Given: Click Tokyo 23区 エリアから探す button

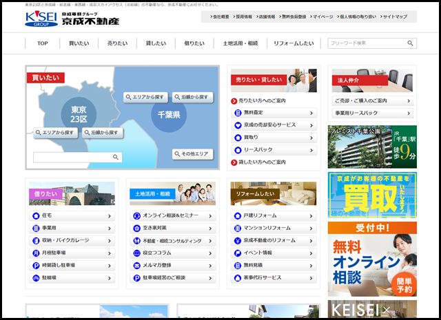Looking at the screenshot, I should [x=55, y=133].
